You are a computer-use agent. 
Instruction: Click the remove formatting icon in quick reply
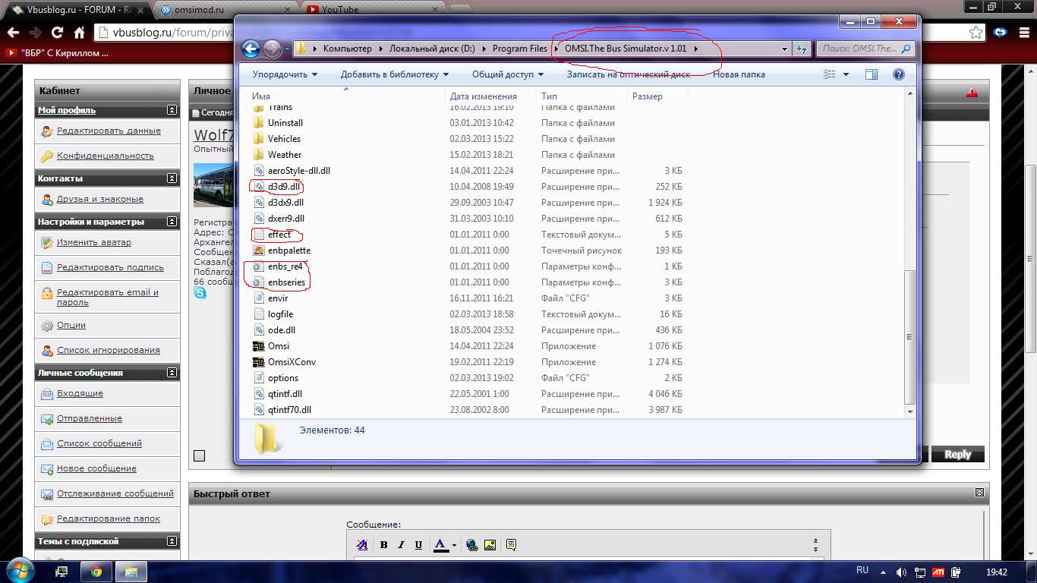(362, 544)
